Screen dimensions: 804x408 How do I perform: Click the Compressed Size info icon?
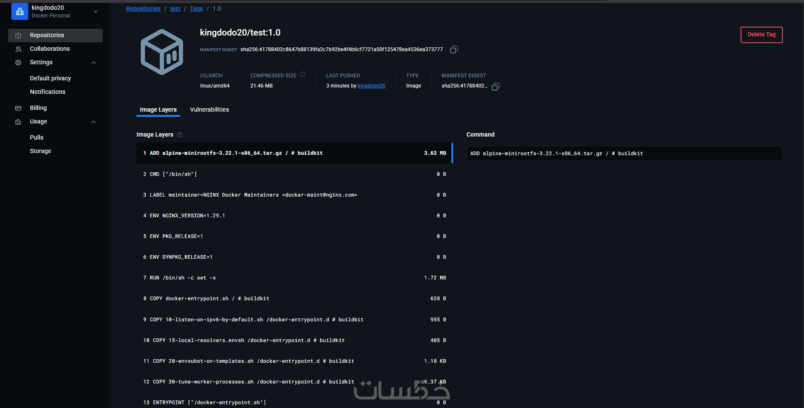pyautogui.click(x=303, y=75)
